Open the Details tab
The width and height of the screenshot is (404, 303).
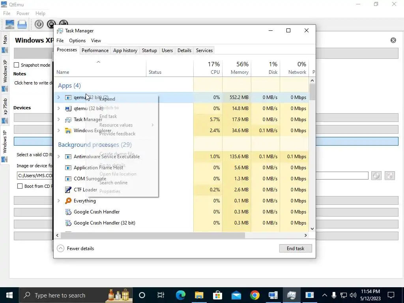click(184, 50)
